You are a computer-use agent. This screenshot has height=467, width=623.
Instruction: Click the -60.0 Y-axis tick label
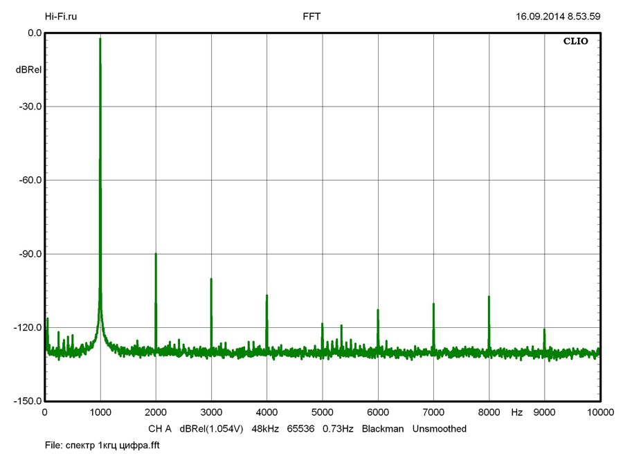click(x=29, y=180)
